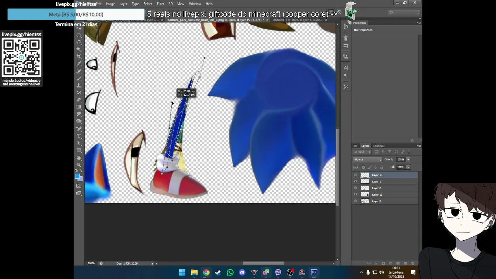The width and height of the screenshot is (496, 279).
Task: Hide Layer 14 with eye icon
Action: (356, 181)
